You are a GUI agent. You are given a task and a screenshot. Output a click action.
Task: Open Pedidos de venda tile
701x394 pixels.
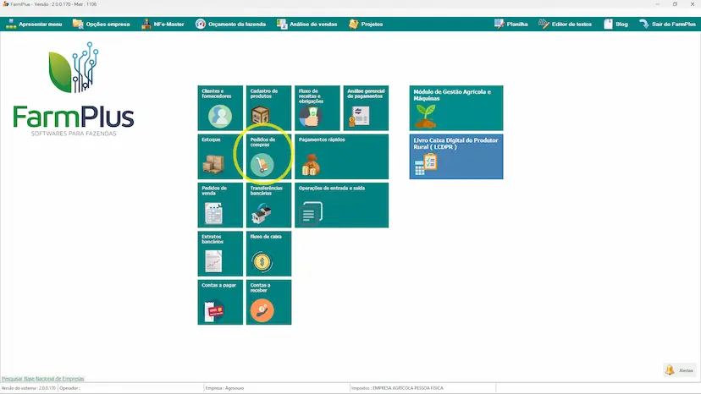(220, 205)
